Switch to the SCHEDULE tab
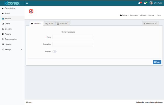Screen dimensions: 164x105 [63, 24]
